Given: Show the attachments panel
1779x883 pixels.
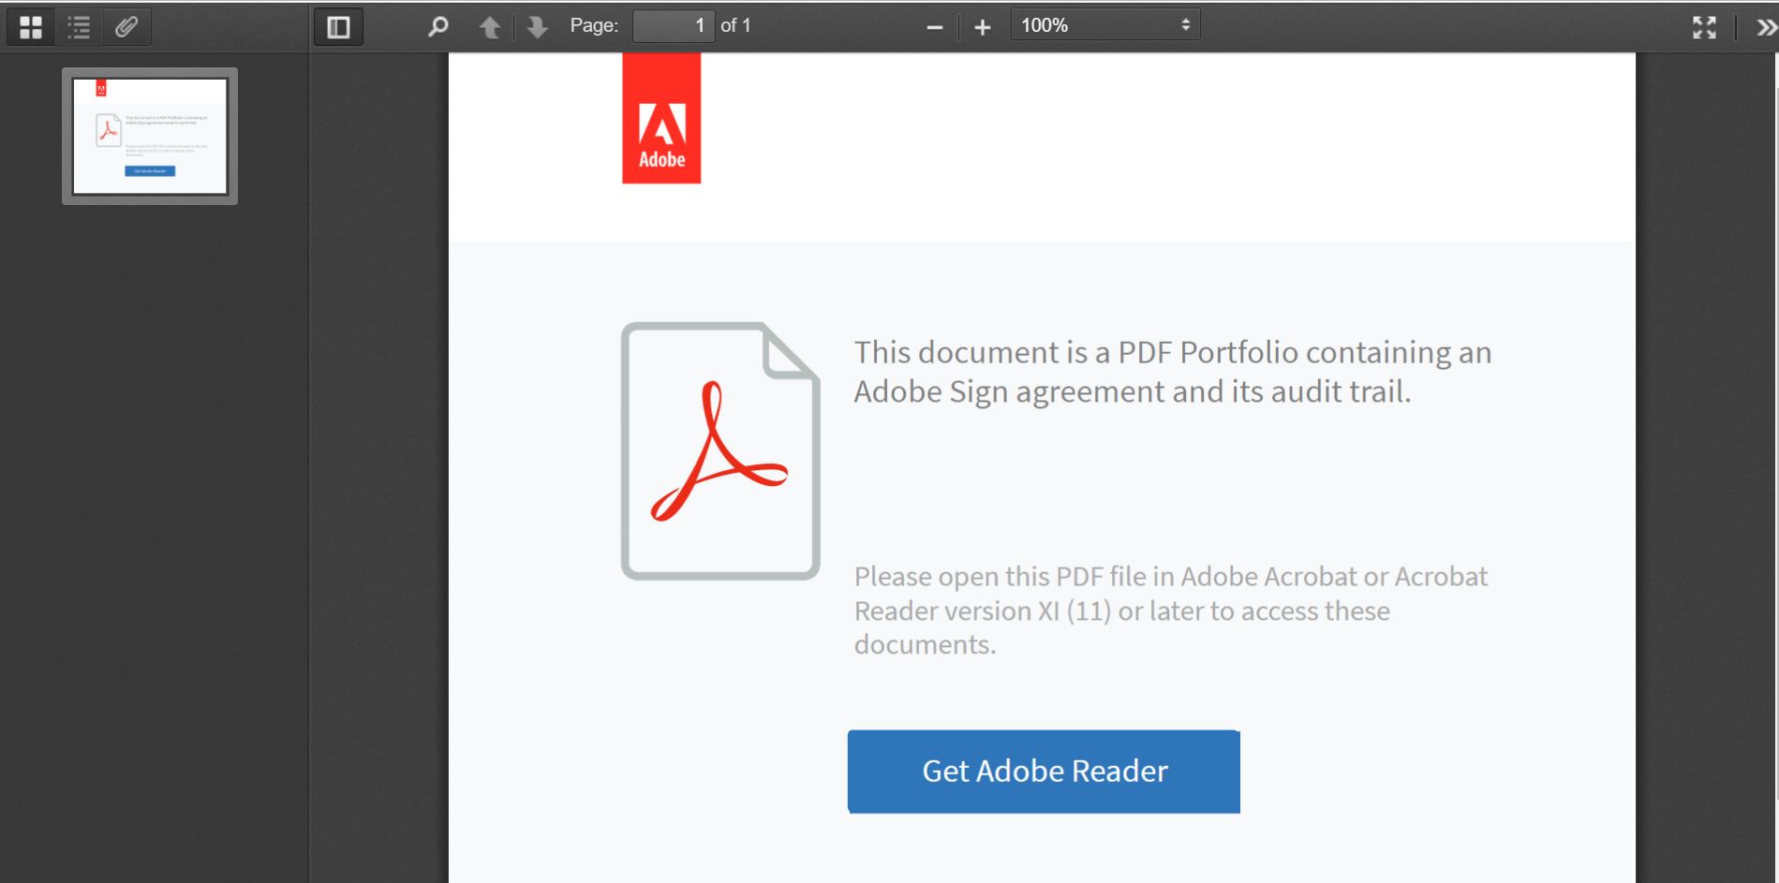Looking at the screenshot, I should tap(127, 26).
